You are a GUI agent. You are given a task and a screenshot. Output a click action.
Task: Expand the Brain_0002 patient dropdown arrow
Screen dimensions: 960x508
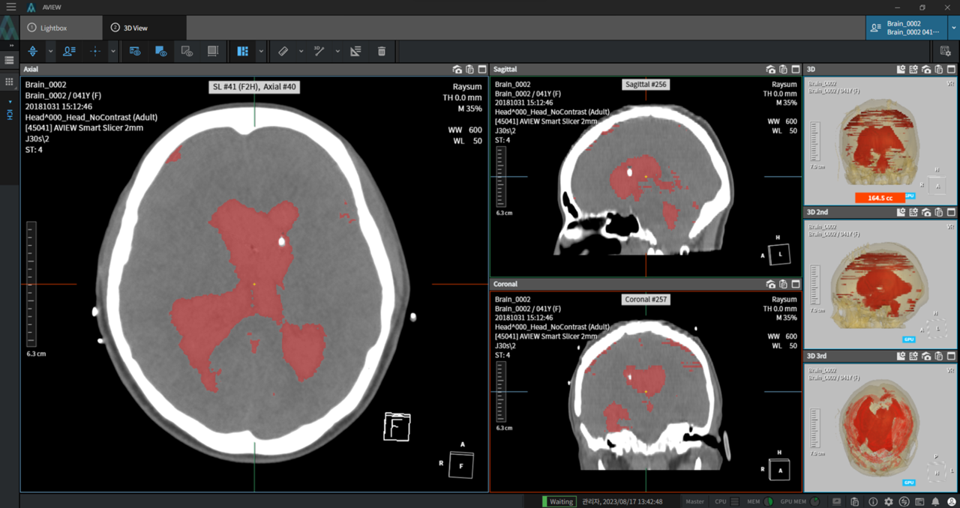[x=953, y=28]
